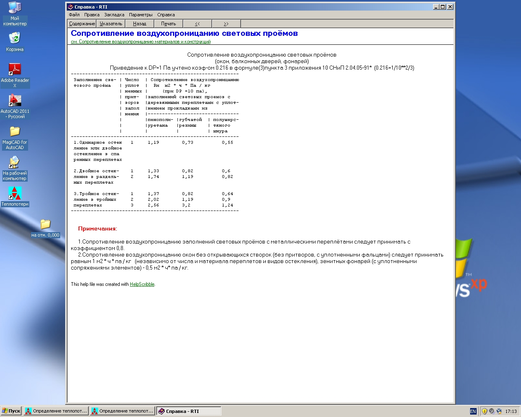Click the Указатель button
This screenshot has height=417, width=521.
(111, 24)
